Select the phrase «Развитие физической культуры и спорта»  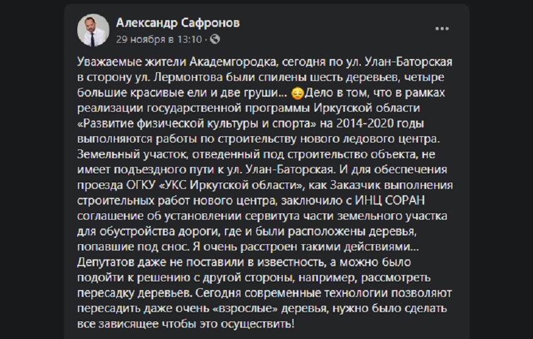coord(197,124)
